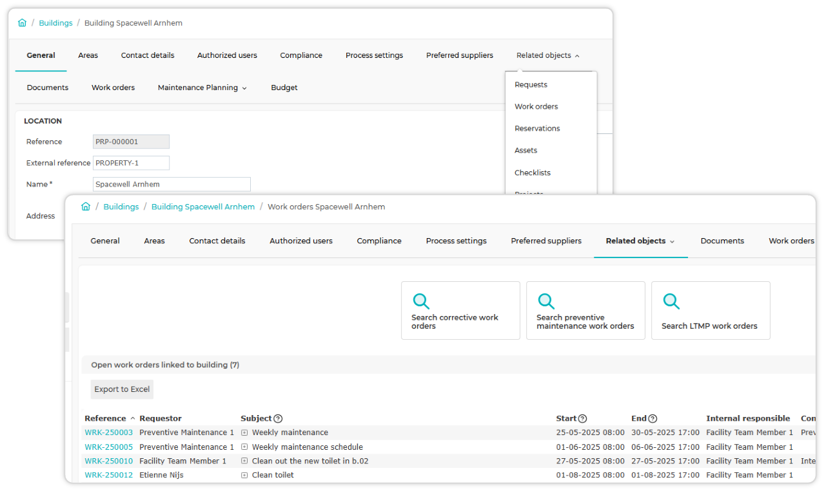Click the help icon beside the Start column header
824x491 pixels.
coord(582,418)
